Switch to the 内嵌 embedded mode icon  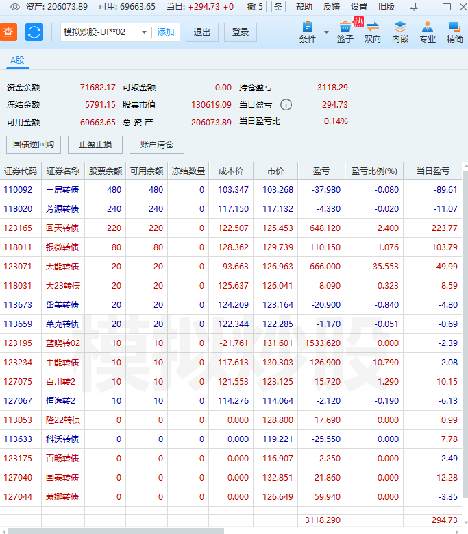(400, 32)
